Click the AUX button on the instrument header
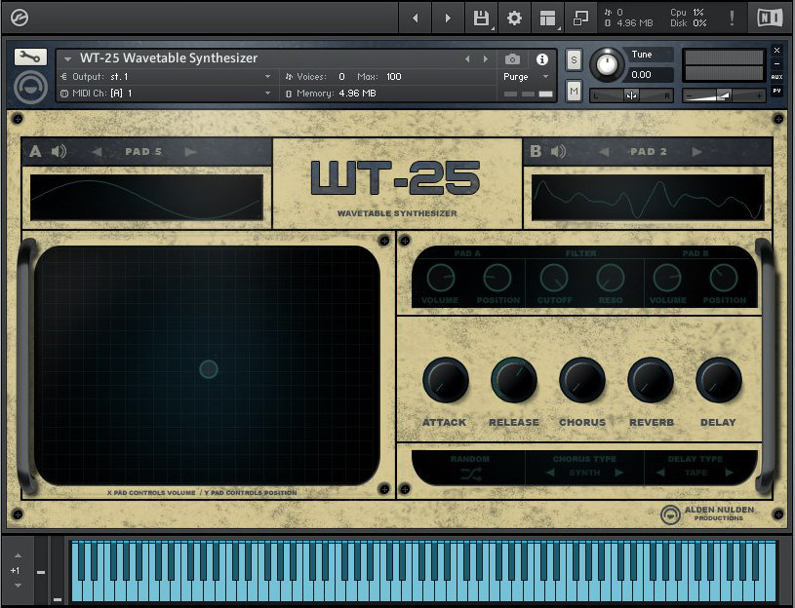Screen dimensions: 795x608 [x=775, y=77]
